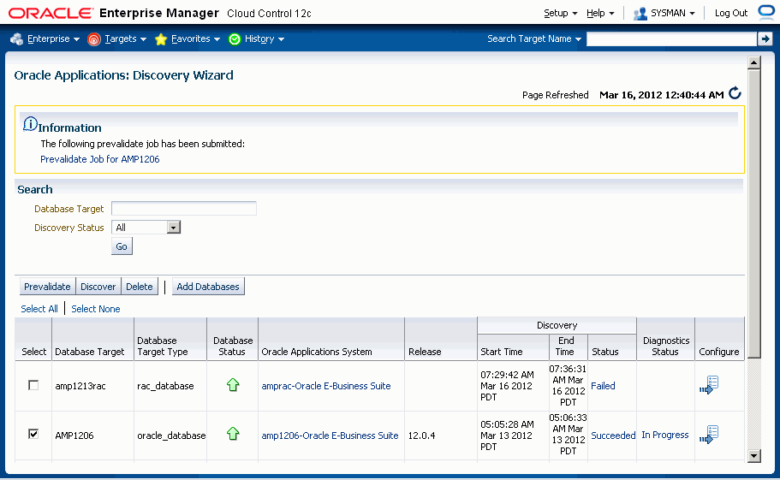This screenshot has width=780, height=480.
Task: Click the Delete button
Action: [x=140, y=287]
